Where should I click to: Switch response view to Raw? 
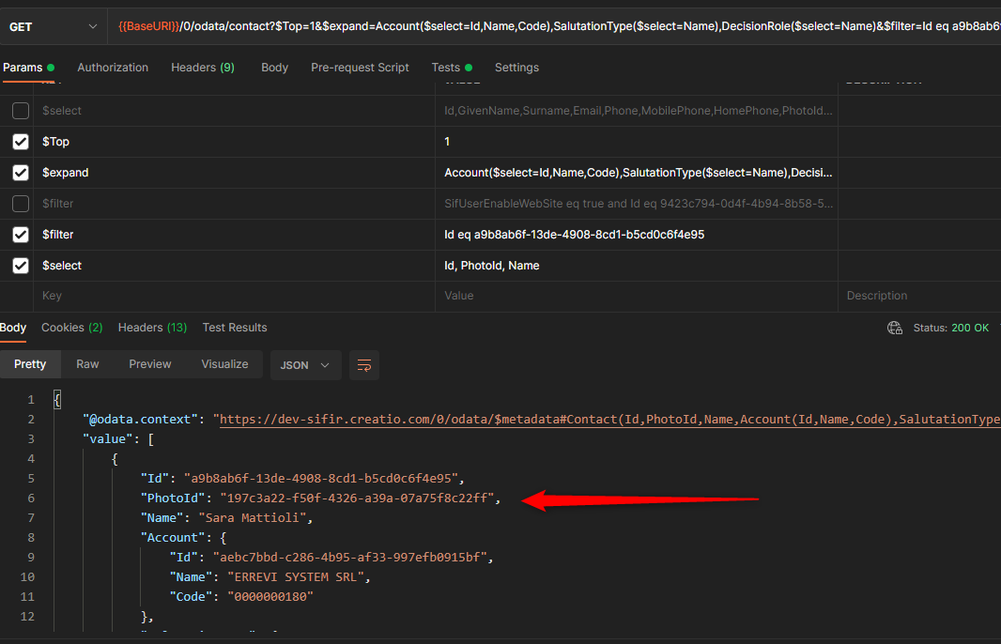(87, 363)
